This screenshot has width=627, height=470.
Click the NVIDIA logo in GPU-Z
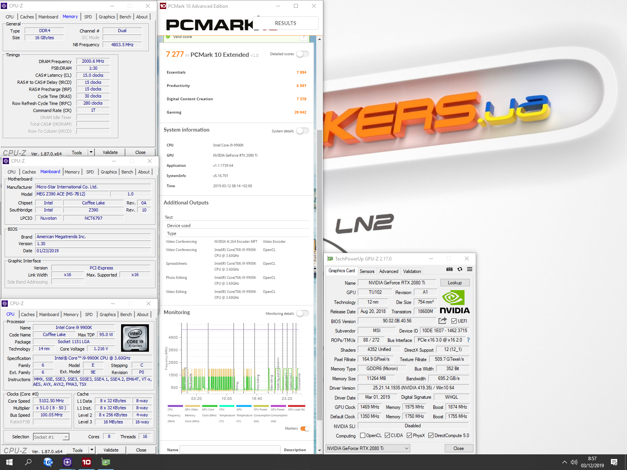coord(455,302)
